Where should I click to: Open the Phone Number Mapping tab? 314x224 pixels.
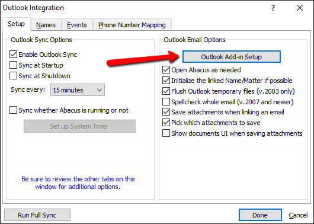[x=132, y=25]
